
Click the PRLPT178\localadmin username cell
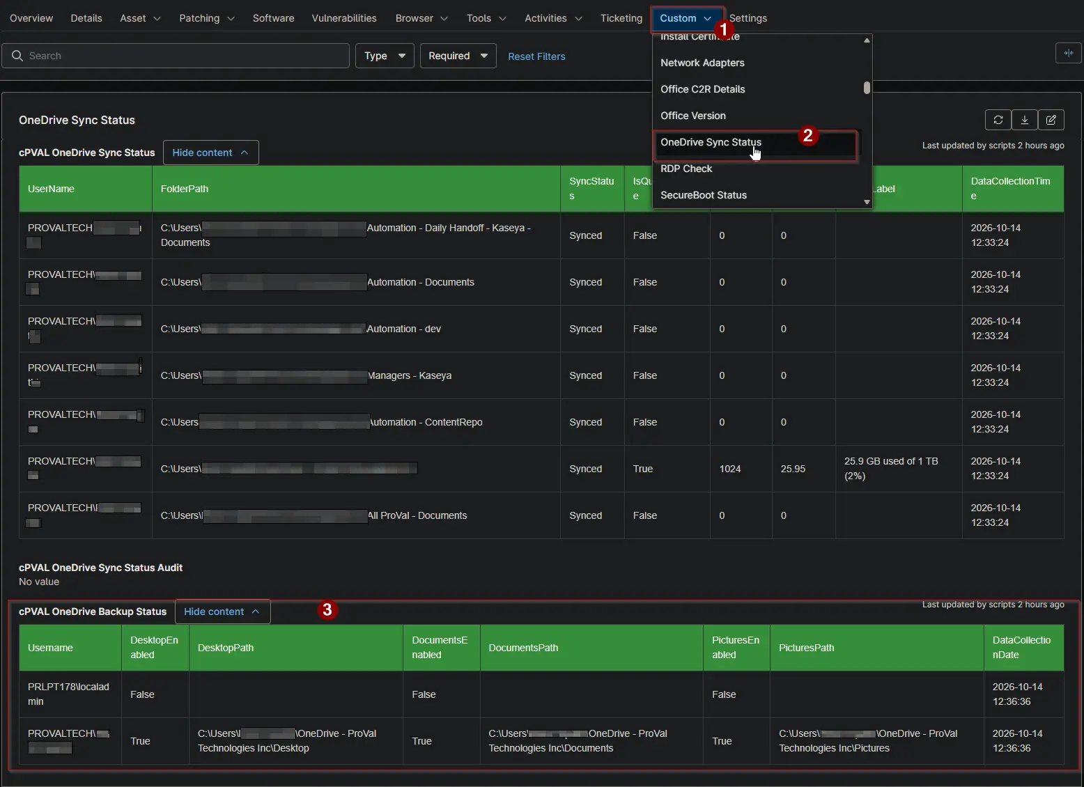70,694
